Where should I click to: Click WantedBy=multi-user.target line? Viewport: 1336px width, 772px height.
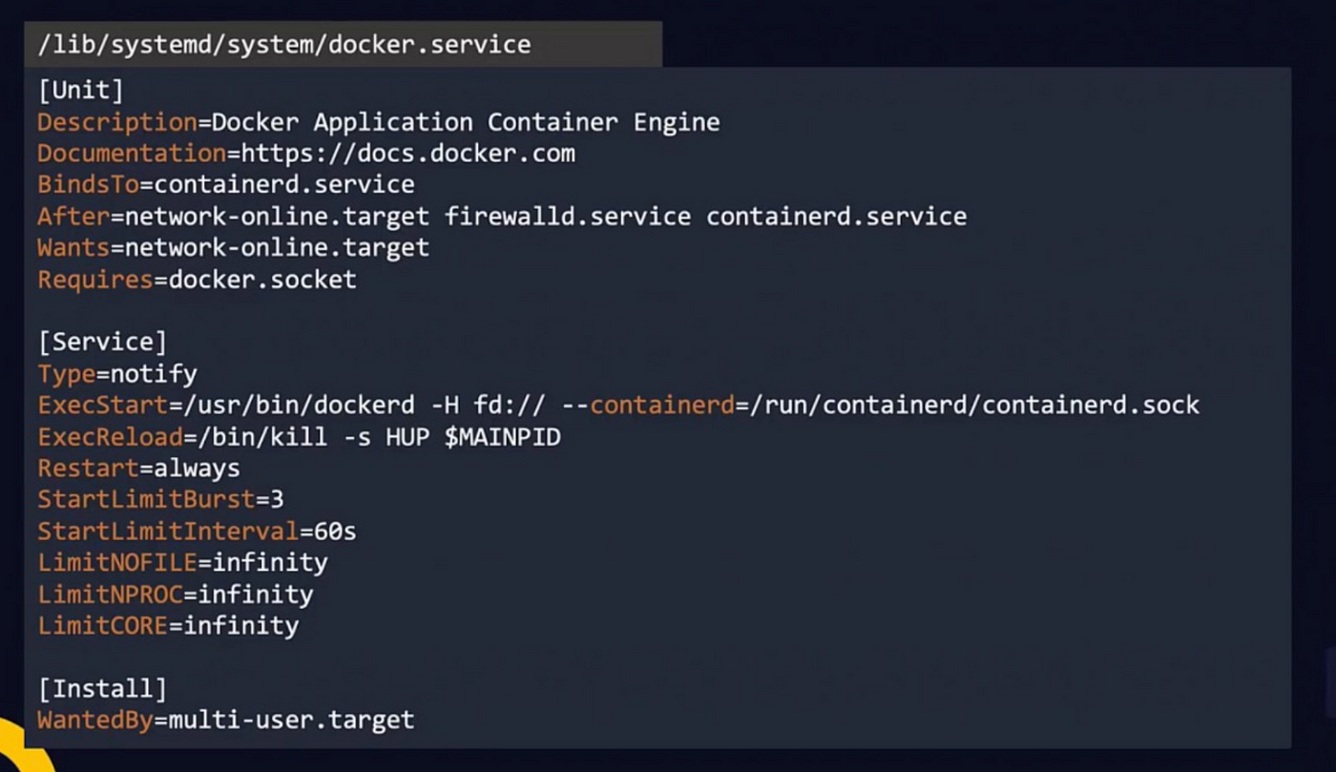coord(226,720)
